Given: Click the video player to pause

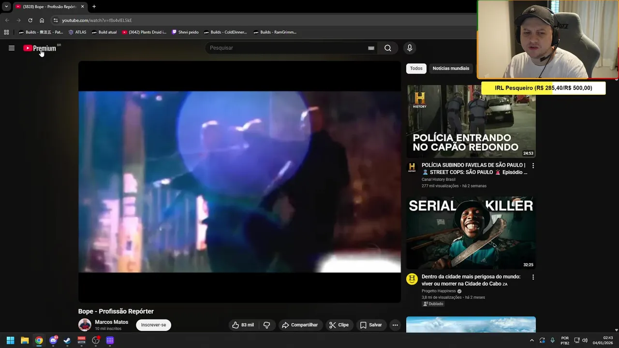Looking at the screenshot, I should point(239,182).
